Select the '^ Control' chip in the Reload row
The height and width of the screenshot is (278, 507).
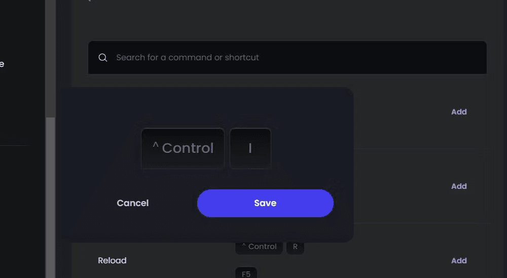coord(259,247)
